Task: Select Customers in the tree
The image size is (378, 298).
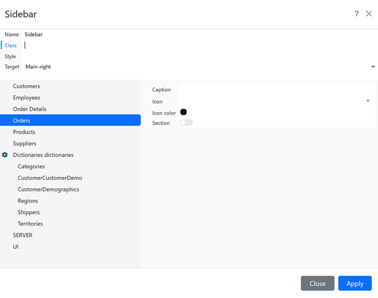Action: tap(26, 86)
